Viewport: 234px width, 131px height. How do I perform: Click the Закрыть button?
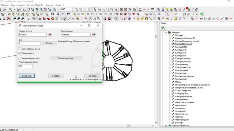[93, 76]
